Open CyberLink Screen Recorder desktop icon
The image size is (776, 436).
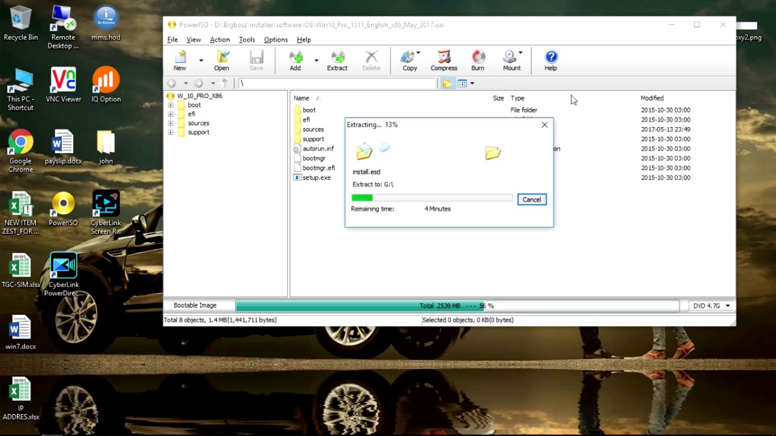106,213
